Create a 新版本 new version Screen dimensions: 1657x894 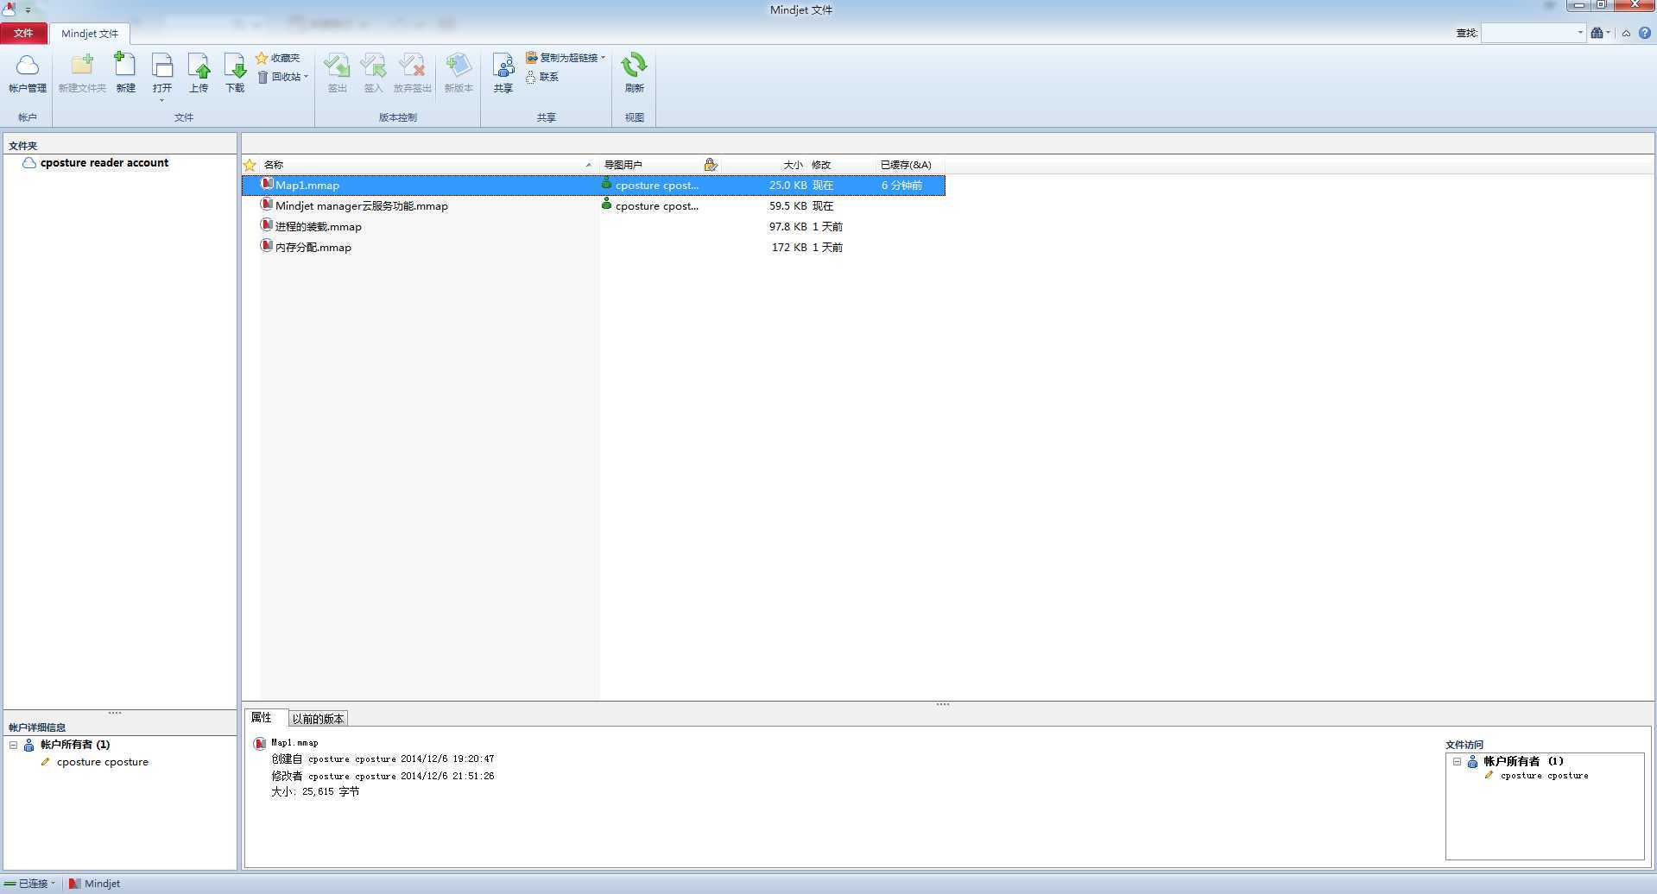(x=459, y=73)
